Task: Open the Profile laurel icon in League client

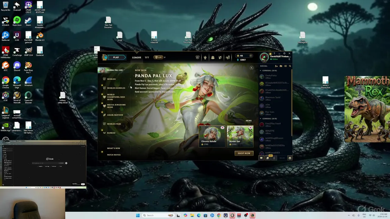Action: tap(205, 57)
